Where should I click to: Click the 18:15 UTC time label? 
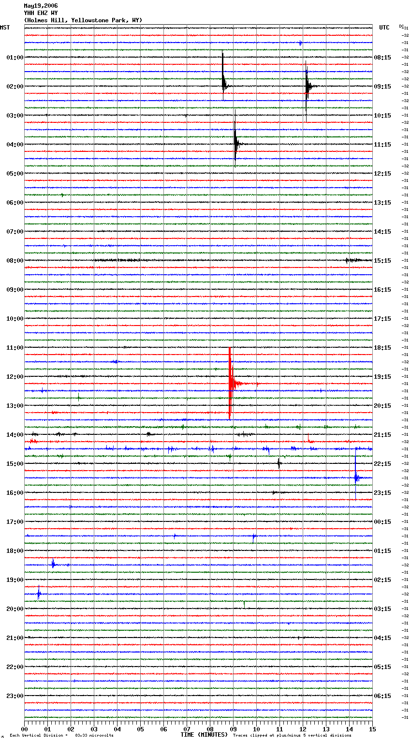pos(382,348)
